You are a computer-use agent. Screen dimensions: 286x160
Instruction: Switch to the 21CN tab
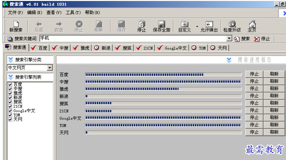click(x=145, y=48)
